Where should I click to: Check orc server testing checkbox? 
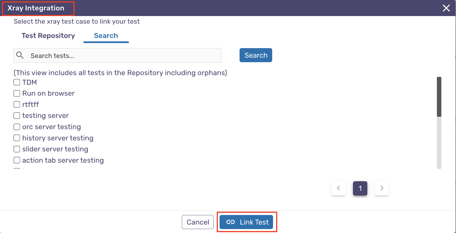point(17,127)
